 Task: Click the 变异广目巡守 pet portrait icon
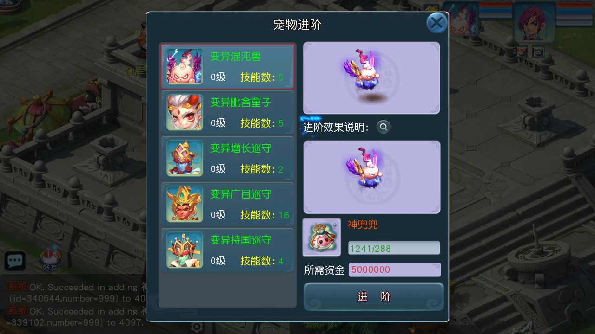click(185, 204)
